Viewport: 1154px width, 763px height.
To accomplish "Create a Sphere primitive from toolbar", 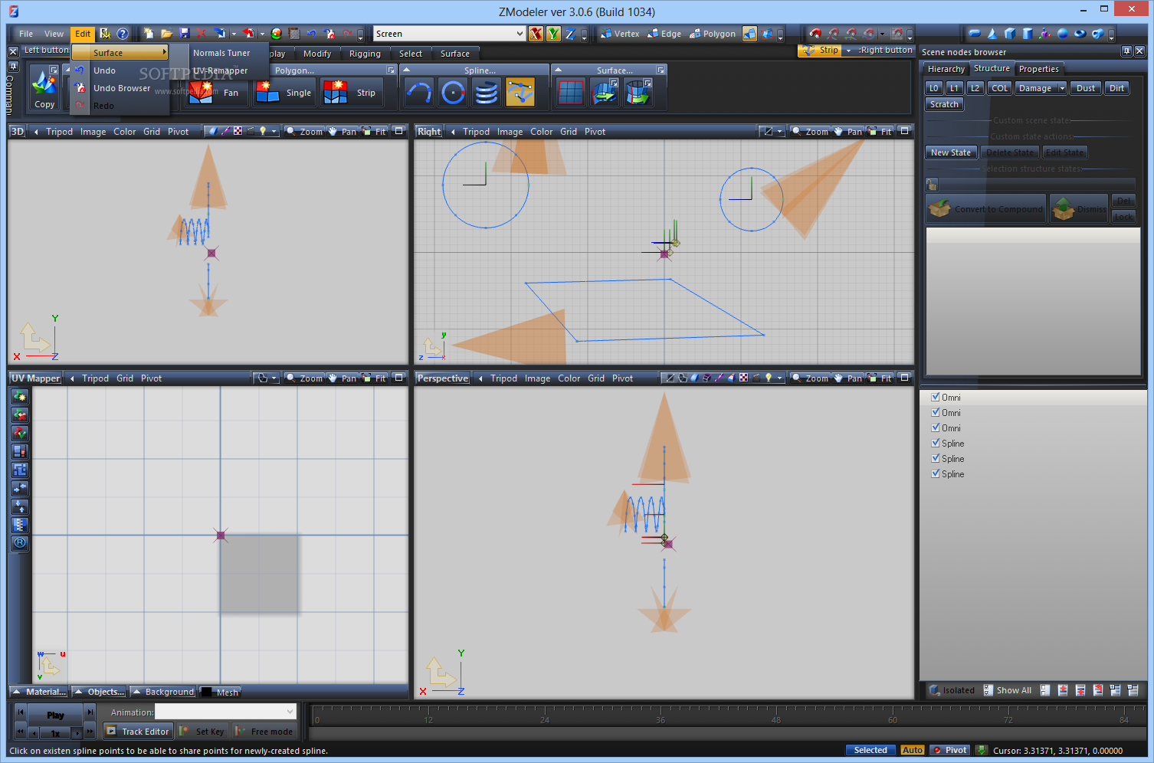I will (x=1063, y=34).
